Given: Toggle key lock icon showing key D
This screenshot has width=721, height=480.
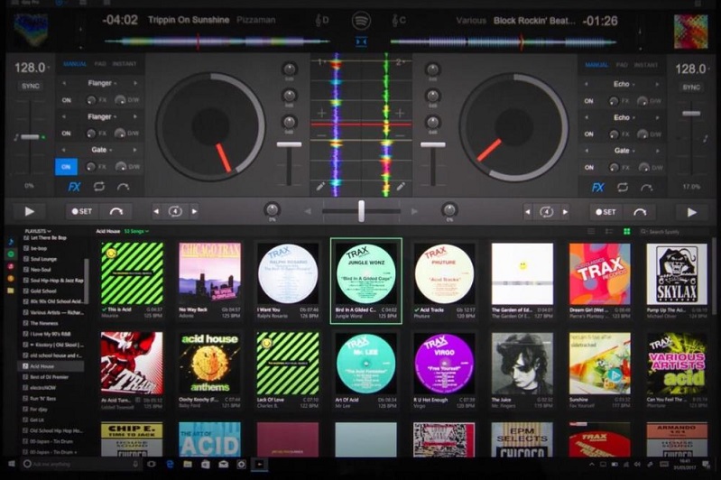Looking at the screenshot, I should click(322, 20).
